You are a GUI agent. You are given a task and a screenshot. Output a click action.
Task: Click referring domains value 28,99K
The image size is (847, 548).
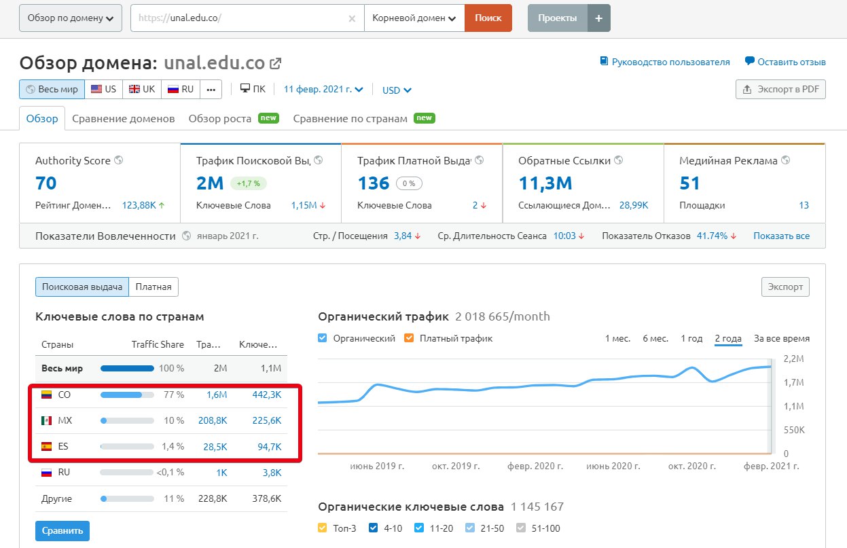point(634,205)
